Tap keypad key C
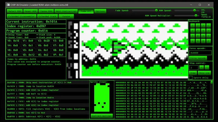The image size is (218, 122). (x=208, y=25)
